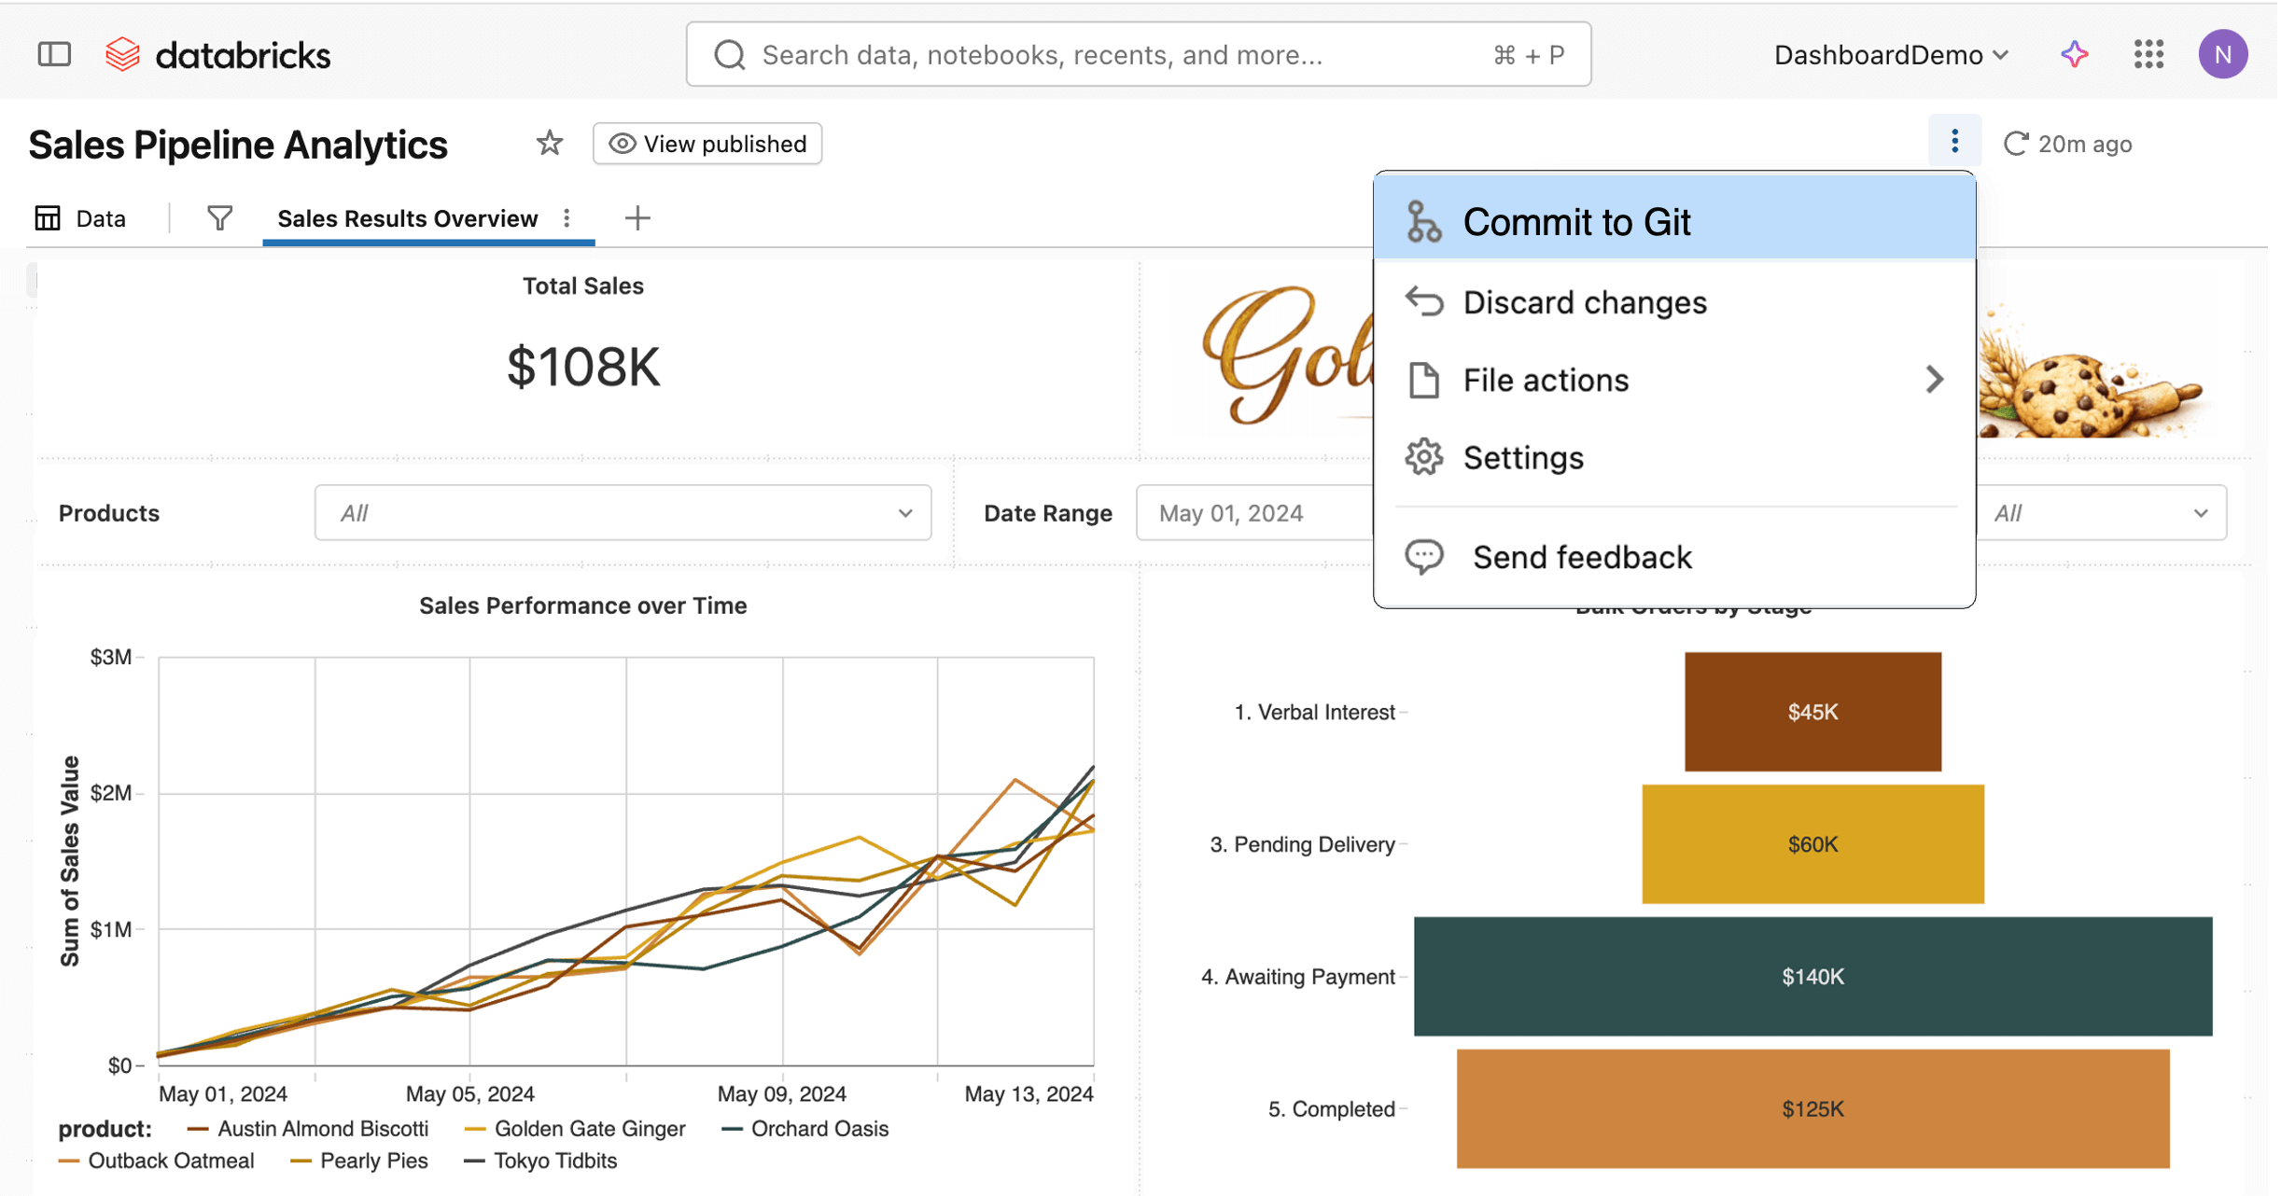
Task: Refresh the dashboard with the refresh icon
Action: tap(2016, 143)
